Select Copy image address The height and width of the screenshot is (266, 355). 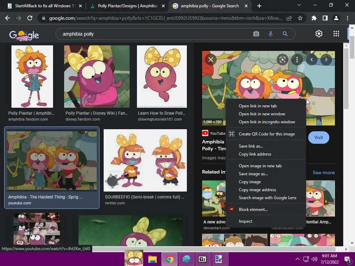266,189
